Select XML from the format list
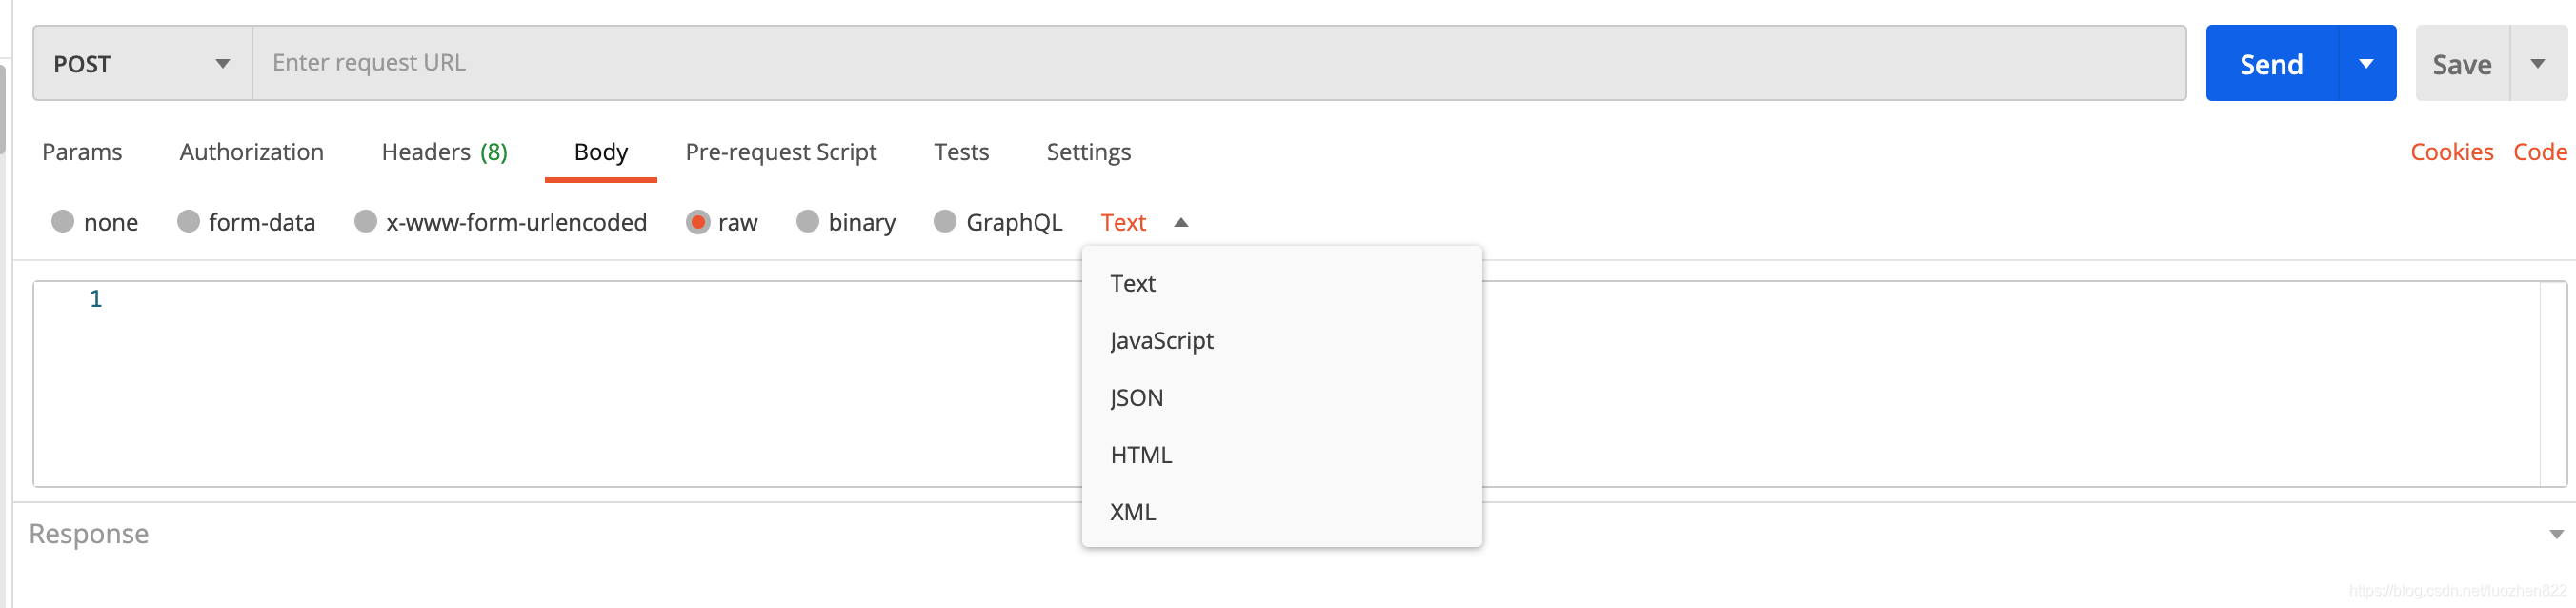 pyautogui.click(x=1133, y=512)
